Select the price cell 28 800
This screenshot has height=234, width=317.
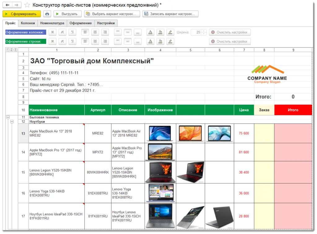(x=244, y=216)
